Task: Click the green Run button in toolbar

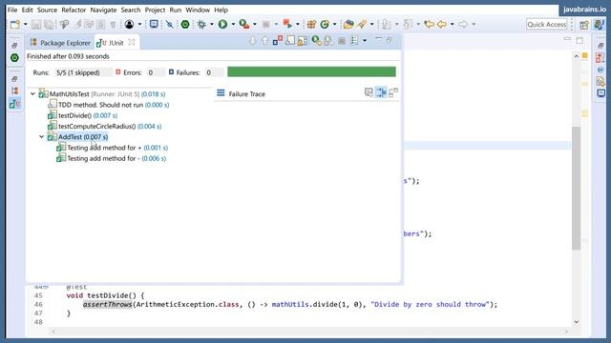Action: pyautogui.click(x=222, y=24)
